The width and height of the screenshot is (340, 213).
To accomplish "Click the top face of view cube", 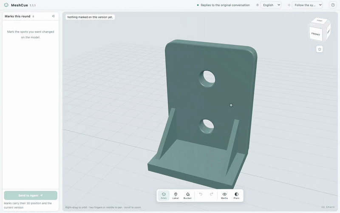I will pyautogui.click(x=320, y=21).
